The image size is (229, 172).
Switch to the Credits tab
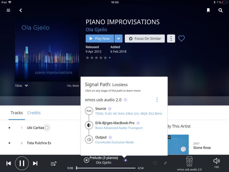(x=34, y=113)
